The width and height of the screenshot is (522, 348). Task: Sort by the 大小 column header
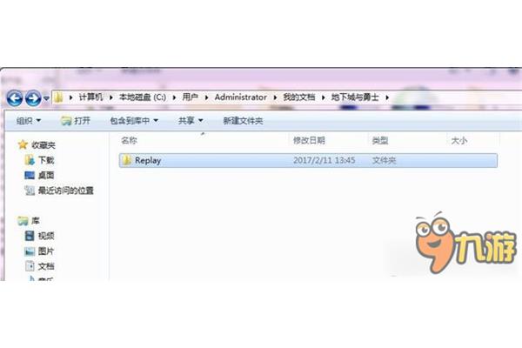pyautogui.click(x=459, y=141)
